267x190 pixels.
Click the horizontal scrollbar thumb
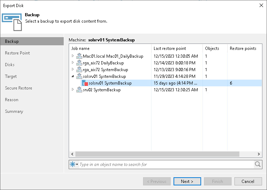point(157,154)
